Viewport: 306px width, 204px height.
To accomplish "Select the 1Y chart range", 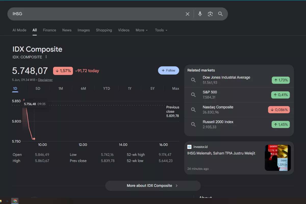I will tap(130, 88).
